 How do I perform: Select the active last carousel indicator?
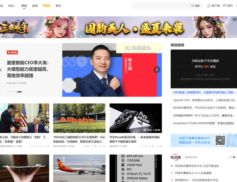coord(19,92)
